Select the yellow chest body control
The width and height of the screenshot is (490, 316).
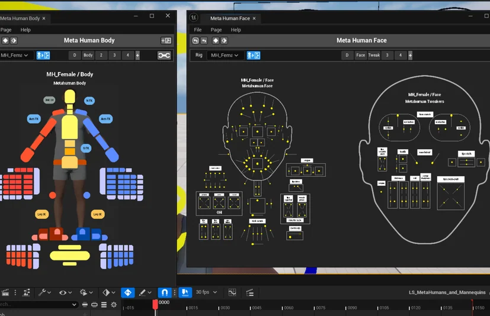(69, 127)
